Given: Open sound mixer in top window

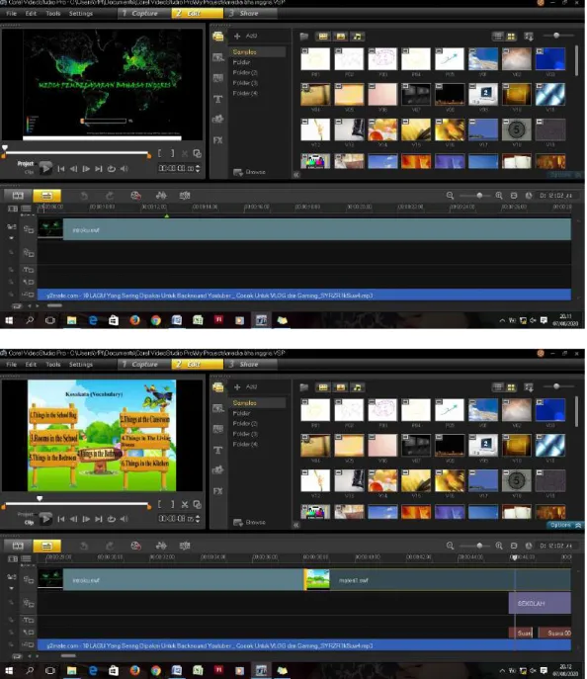Looking at the screenshot, I should pos(161,196).
